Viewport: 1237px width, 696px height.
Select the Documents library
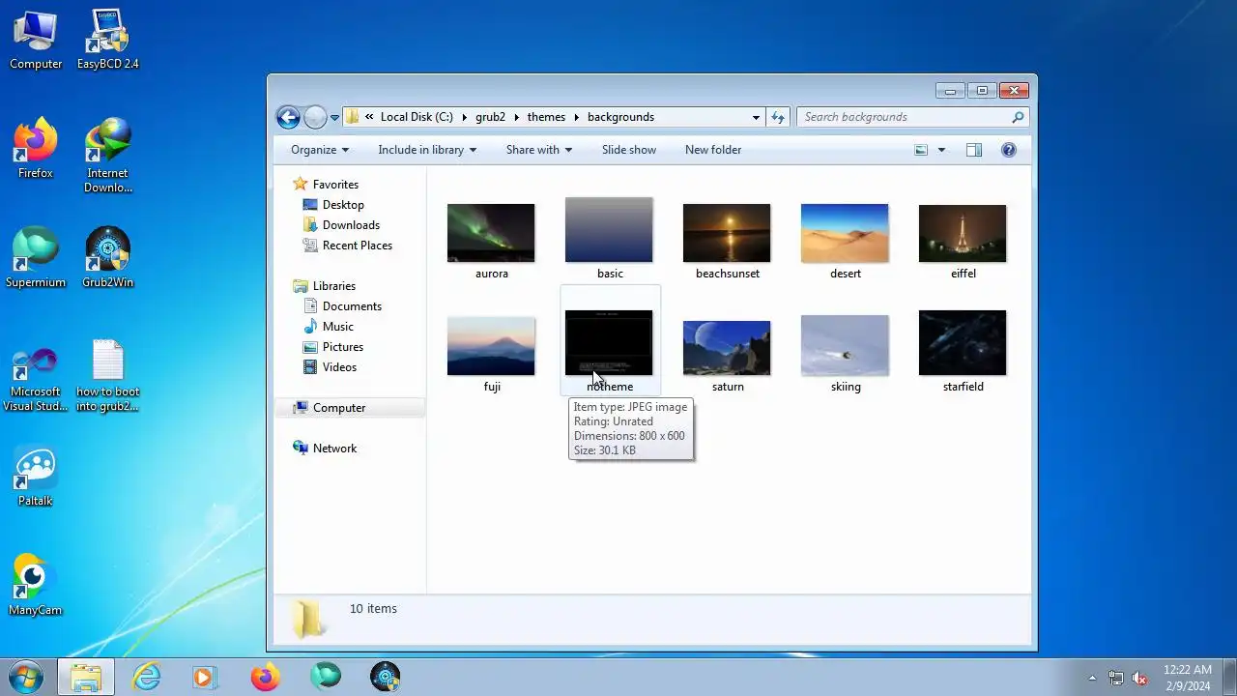[342, 306]
